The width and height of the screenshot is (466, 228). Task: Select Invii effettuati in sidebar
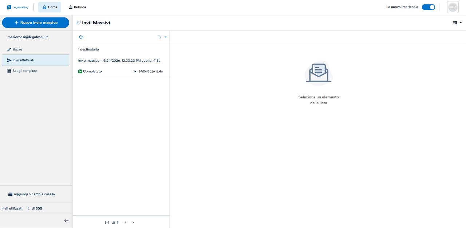click(x=35, y=60)
